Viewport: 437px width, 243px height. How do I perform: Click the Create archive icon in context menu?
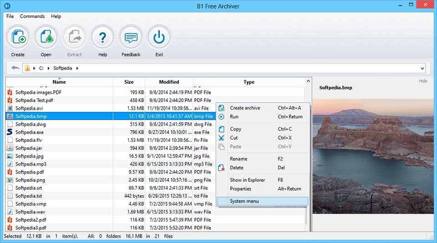[x=221, y=108]
